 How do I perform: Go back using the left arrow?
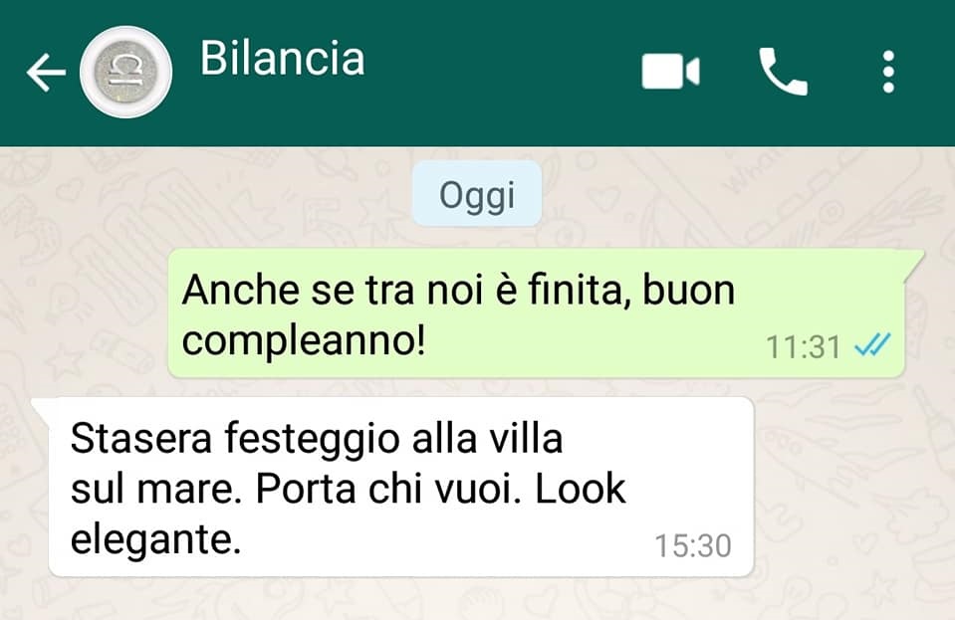(x=46, y=73)
